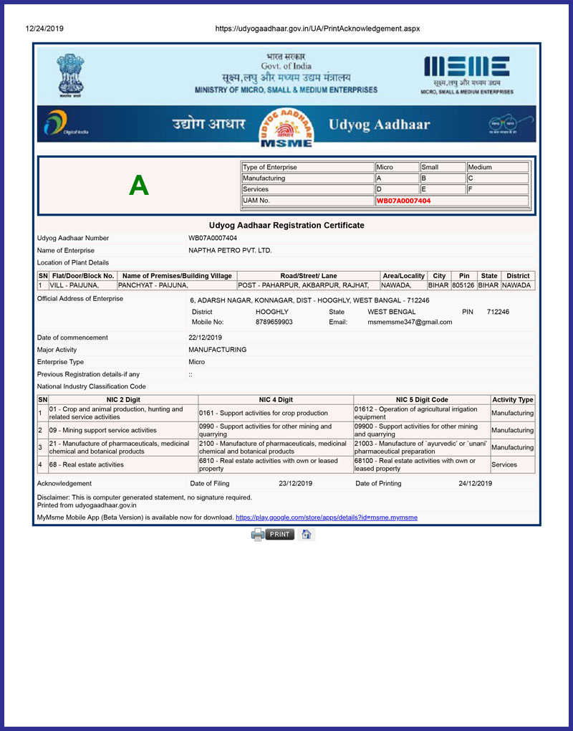Click the Activity Type column header

[x=512, y=400]
